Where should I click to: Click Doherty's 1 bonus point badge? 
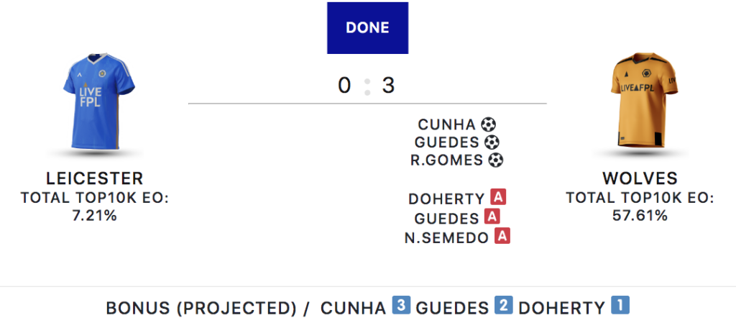point(620,306)
